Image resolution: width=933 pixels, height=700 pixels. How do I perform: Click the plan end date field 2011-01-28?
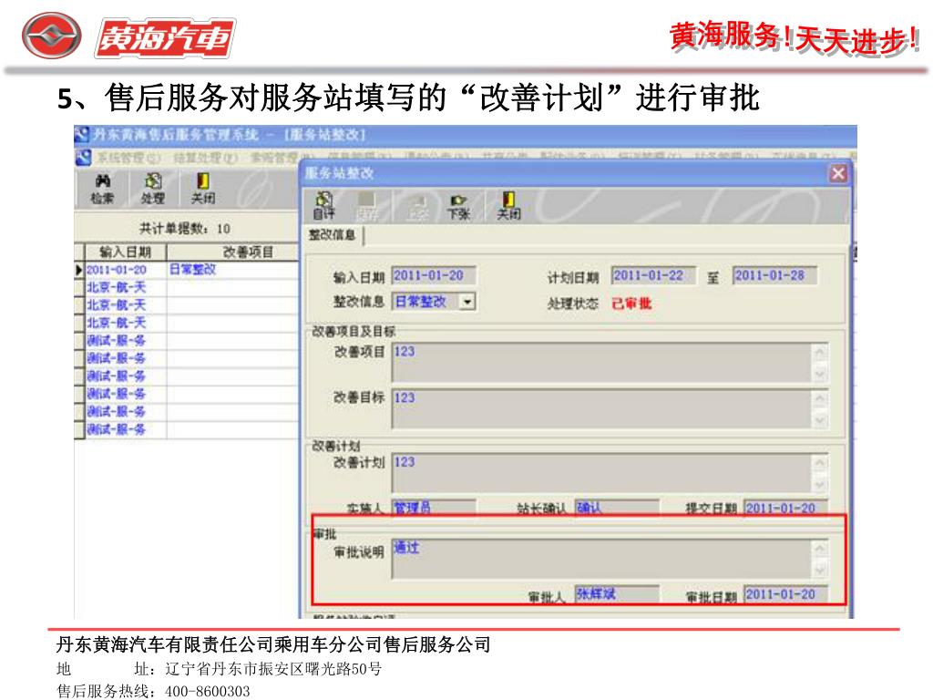[x=774, y=275]
